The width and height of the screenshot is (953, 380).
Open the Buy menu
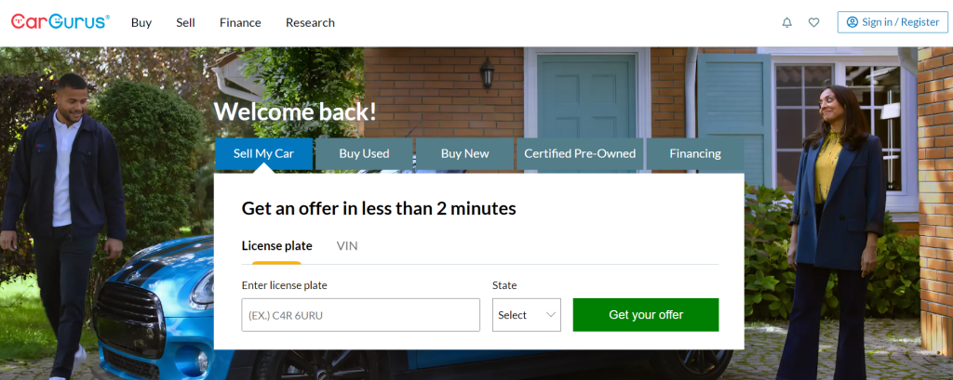(x=141, y=22)
